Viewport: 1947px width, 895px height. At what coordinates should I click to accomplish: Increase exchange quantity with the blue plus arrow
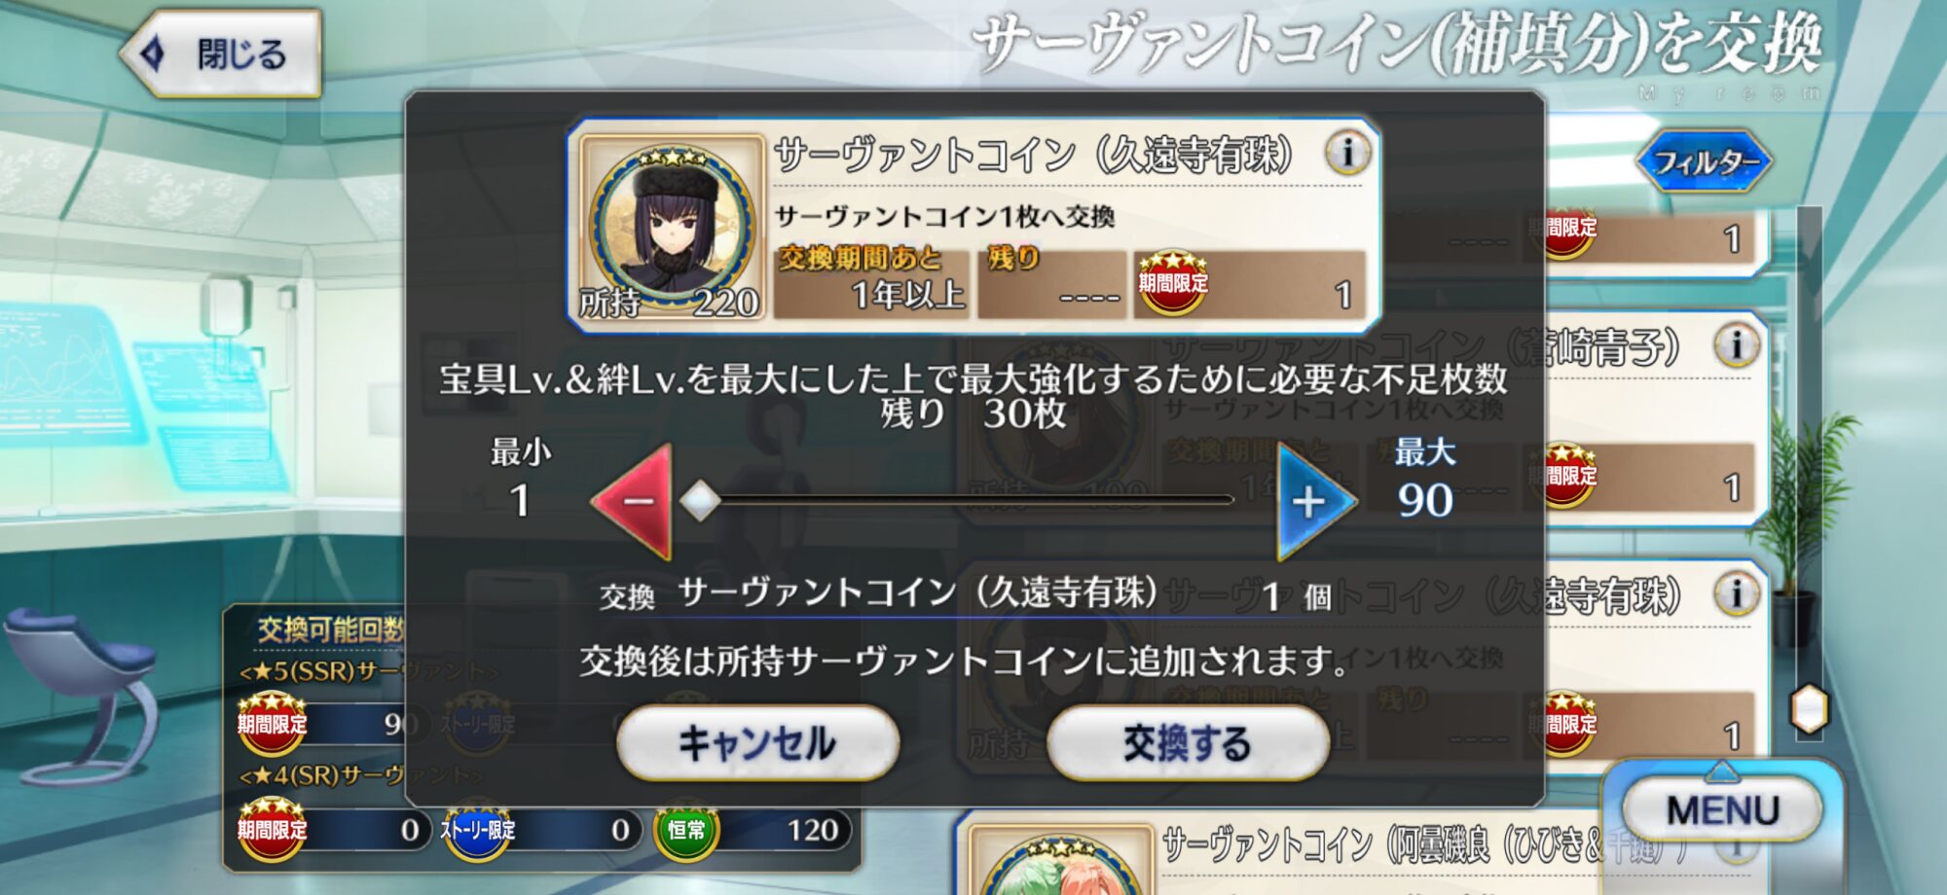[x=1315, y=502]
